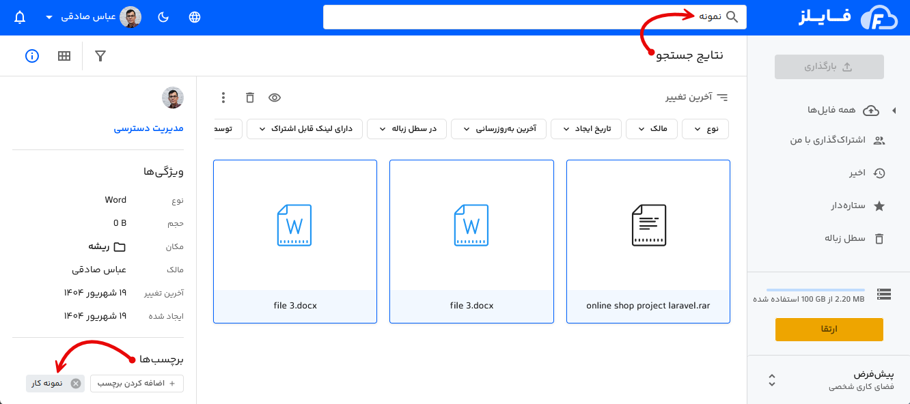Open the مالک (Owner) filter dropdown
This screenshot has width=910, height=404.
(x=651, y=128)
